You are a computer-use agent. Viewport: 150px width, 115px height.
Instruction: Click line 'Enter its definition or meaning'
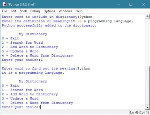coord(67,21)
